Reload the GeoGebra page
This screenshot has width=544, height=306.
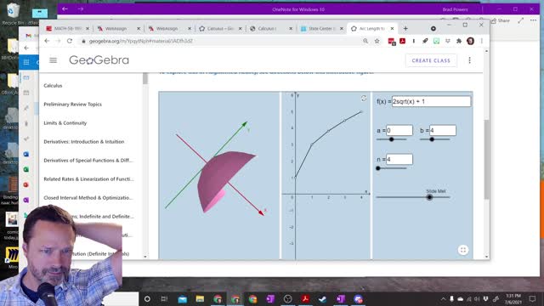[x=70, y=41]
